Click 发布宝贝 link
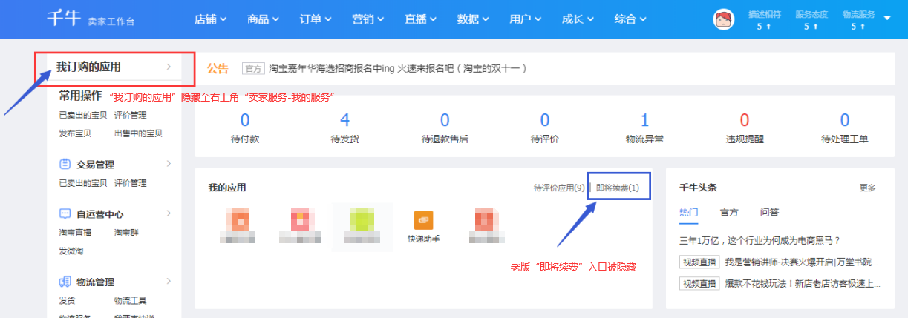This screenshot has width=908, height=318. pyautogui.click(x=75, y=133)
